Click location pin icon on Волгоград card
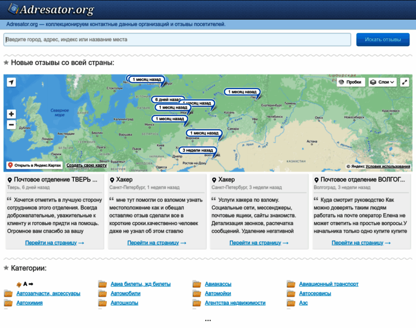416x328 pixels. click(x=316, y=180)
